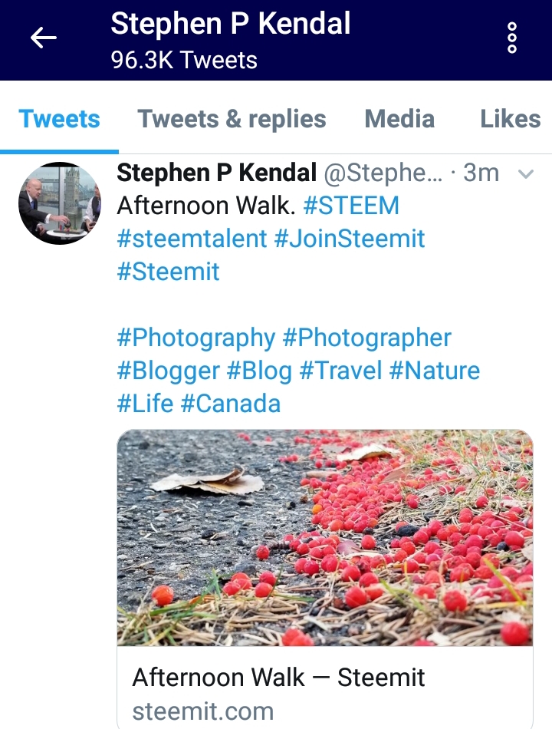This screenshot has width=552, height=729.
Task: Expand the tweet options chevron
Action: pos(525,174)
